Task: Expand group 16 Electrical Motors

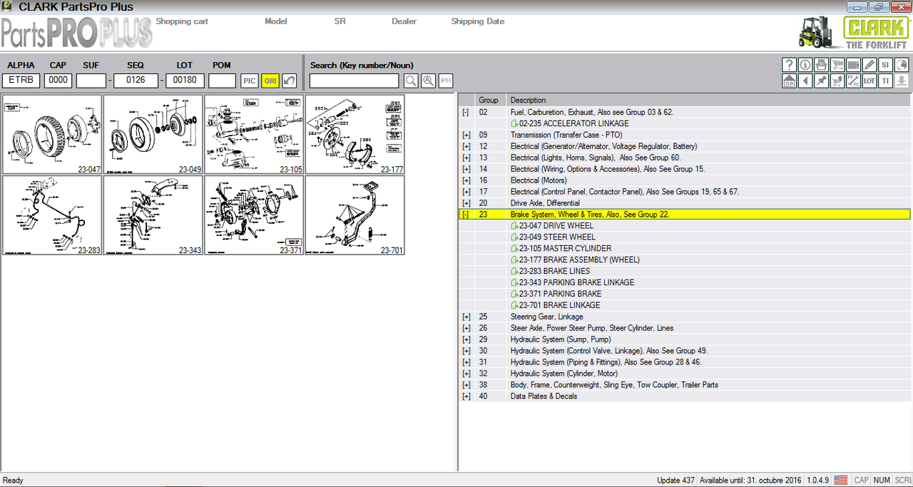Action: pyautogui.click(x=466, y=180)
